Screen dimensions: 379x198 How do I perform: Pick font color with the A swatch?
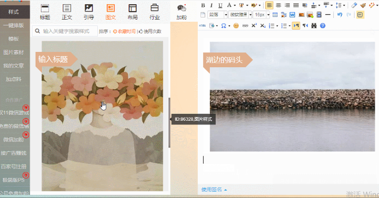click(229, 5)
